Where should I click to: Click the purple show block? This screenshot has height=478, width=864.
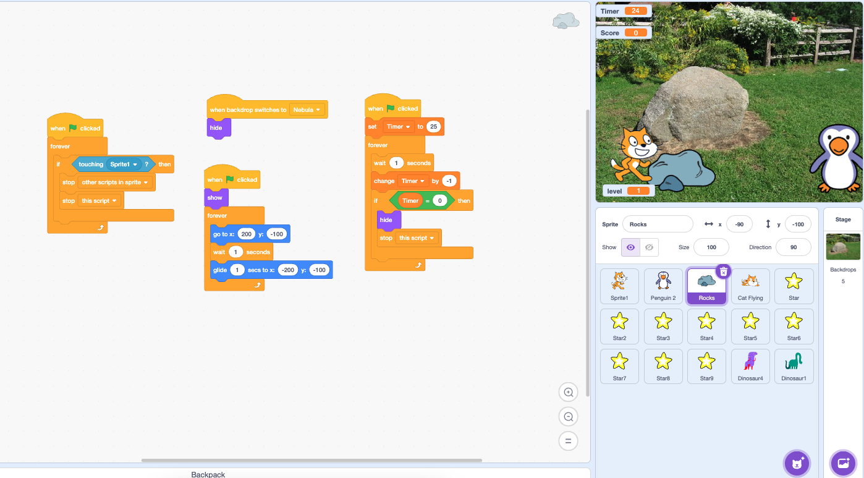(216, 198)
